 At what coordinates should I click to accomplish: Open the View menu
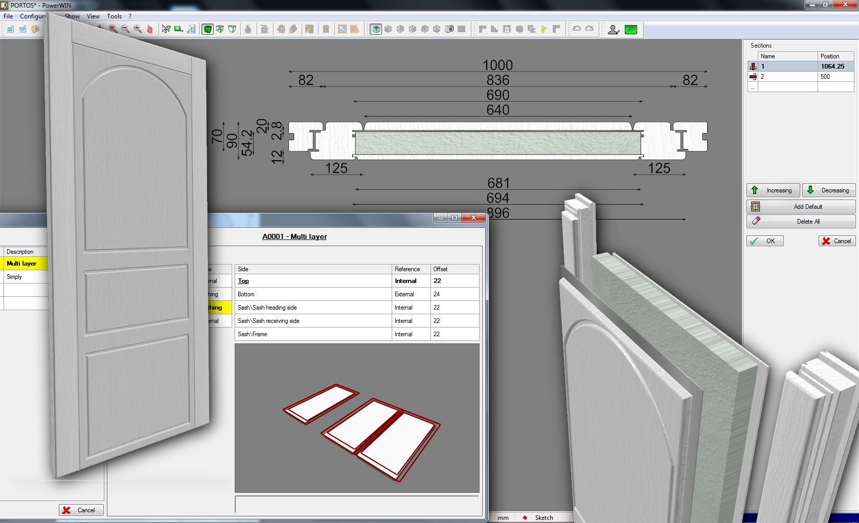[x=93, y=16]
